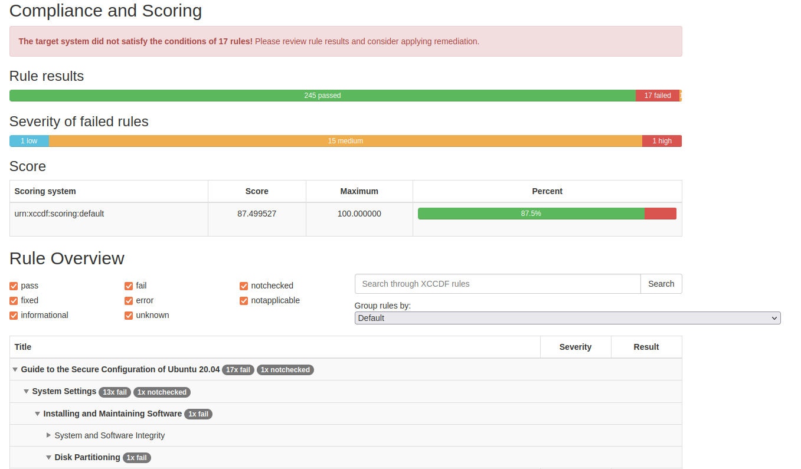Click the Severity column header
Image resolution: width=801 pixels, height=469 pixels.
click(x=576, y=347)
